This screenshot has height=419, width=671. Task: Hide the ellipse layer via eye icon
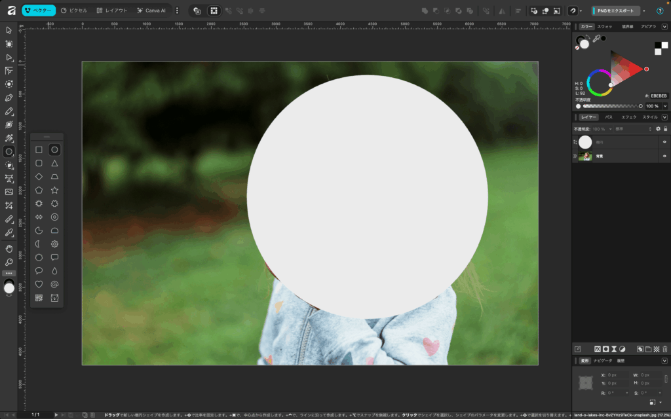pos(664,142)
